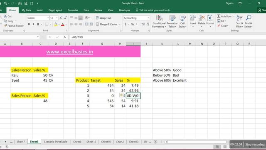This screenshot has width=266, height=150.
Task: Select the cell showing #DIV/0!
Action: coord(133,96)
